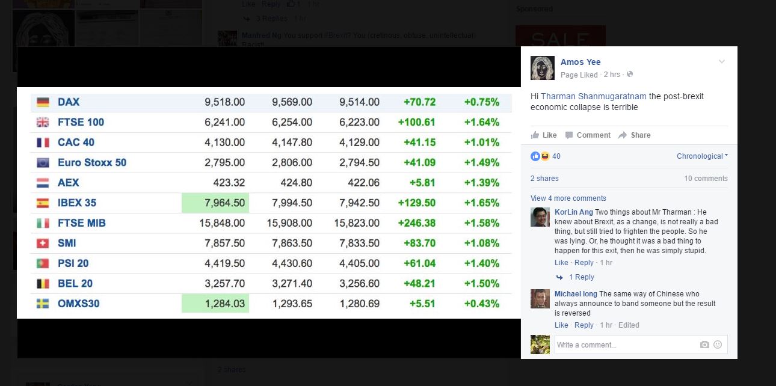This screenshot has height=386, width=776.
Task: Open Michael Iong profile name
Action: (576, 294)
